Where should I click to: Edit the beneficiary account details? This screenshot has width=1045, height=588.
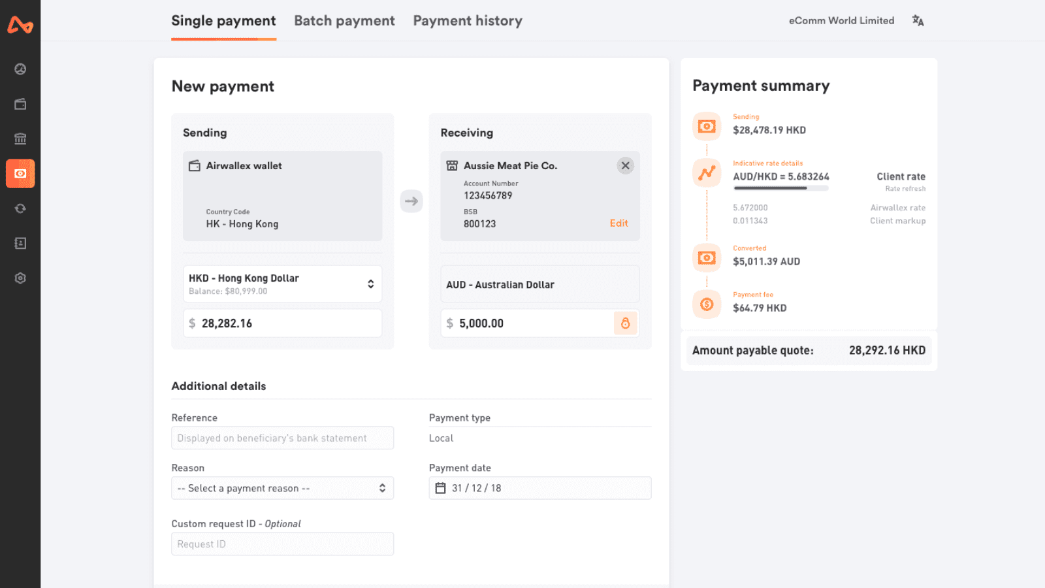pyautogui.click(x=619, y=223)
